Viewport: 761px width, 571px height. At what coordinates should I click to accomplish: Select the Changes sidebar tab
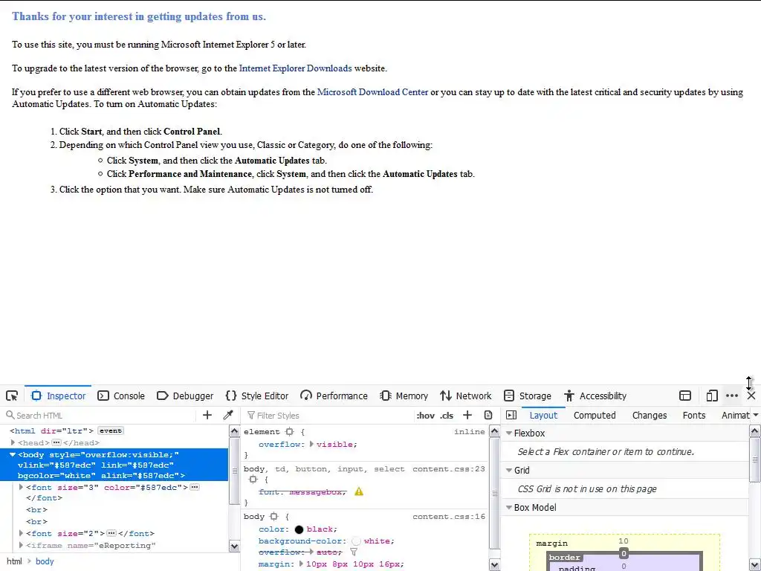[x=650, y=415]
